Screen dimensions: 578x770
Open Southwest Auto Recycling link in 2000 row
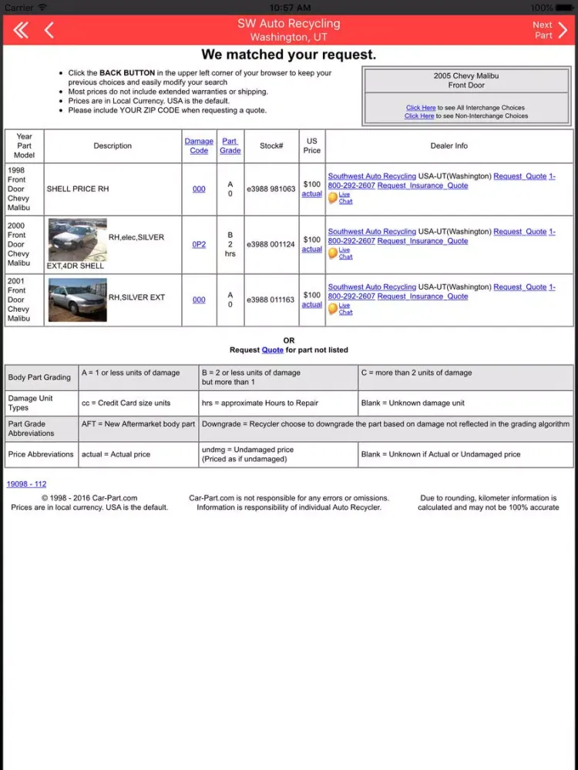pyautogui.click(x=372, y=231)
